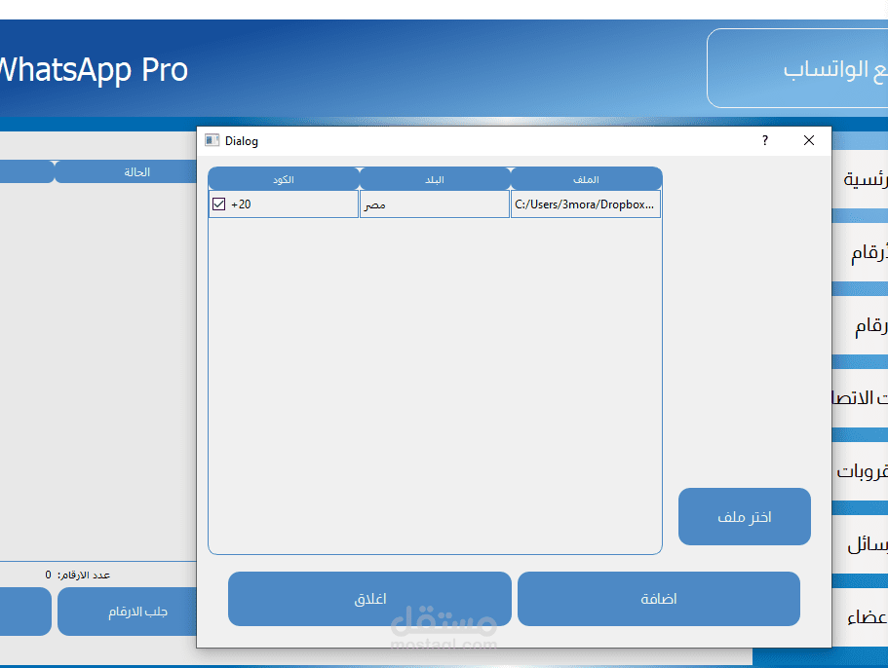This screenshot has height=668, width=888.
Task: Click عدد الارقام: 0 label
Action: pyautogui.click(x=78, y=575)
